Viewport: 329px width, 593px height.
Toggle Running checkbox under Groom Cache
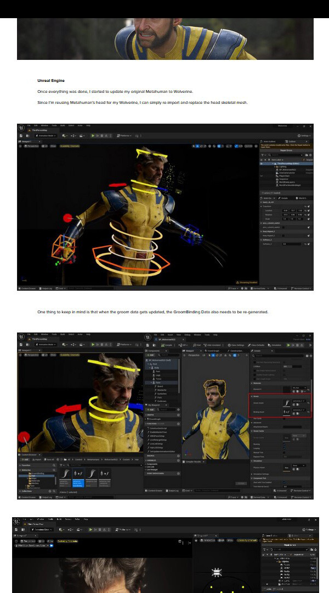pos(284,444)
